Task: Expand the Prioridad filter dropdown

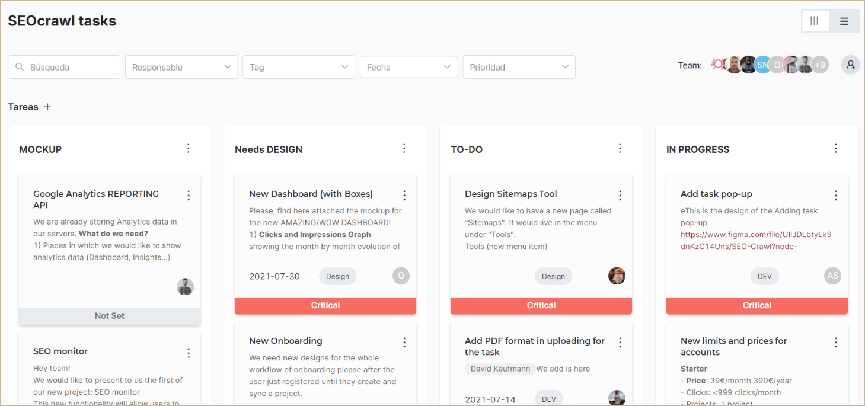Action: 519,67
